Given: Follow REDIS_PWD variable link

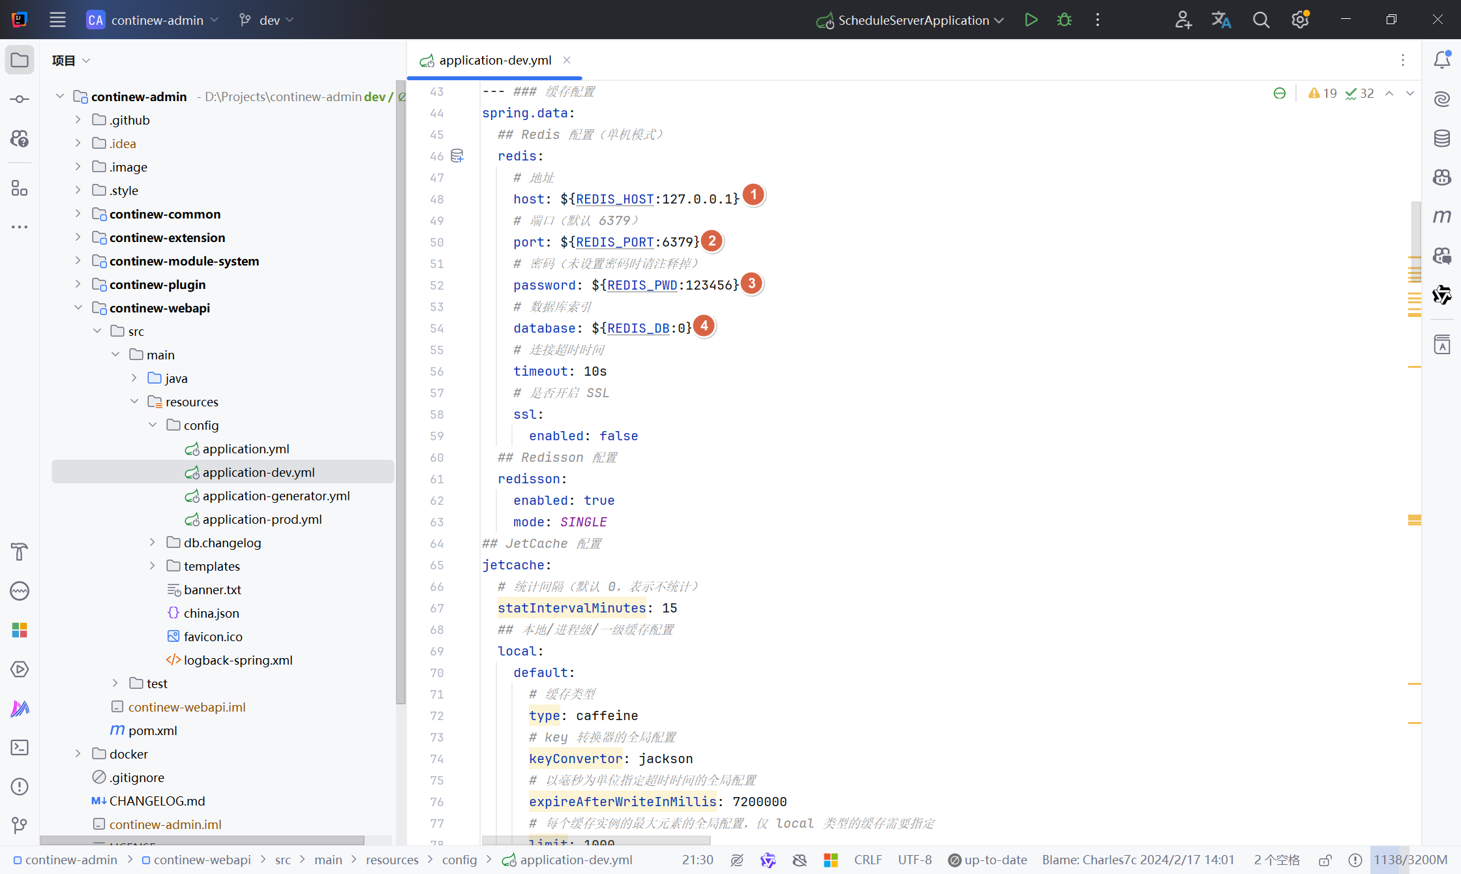Looking at the screenshot, I should [x=642, y=285].
